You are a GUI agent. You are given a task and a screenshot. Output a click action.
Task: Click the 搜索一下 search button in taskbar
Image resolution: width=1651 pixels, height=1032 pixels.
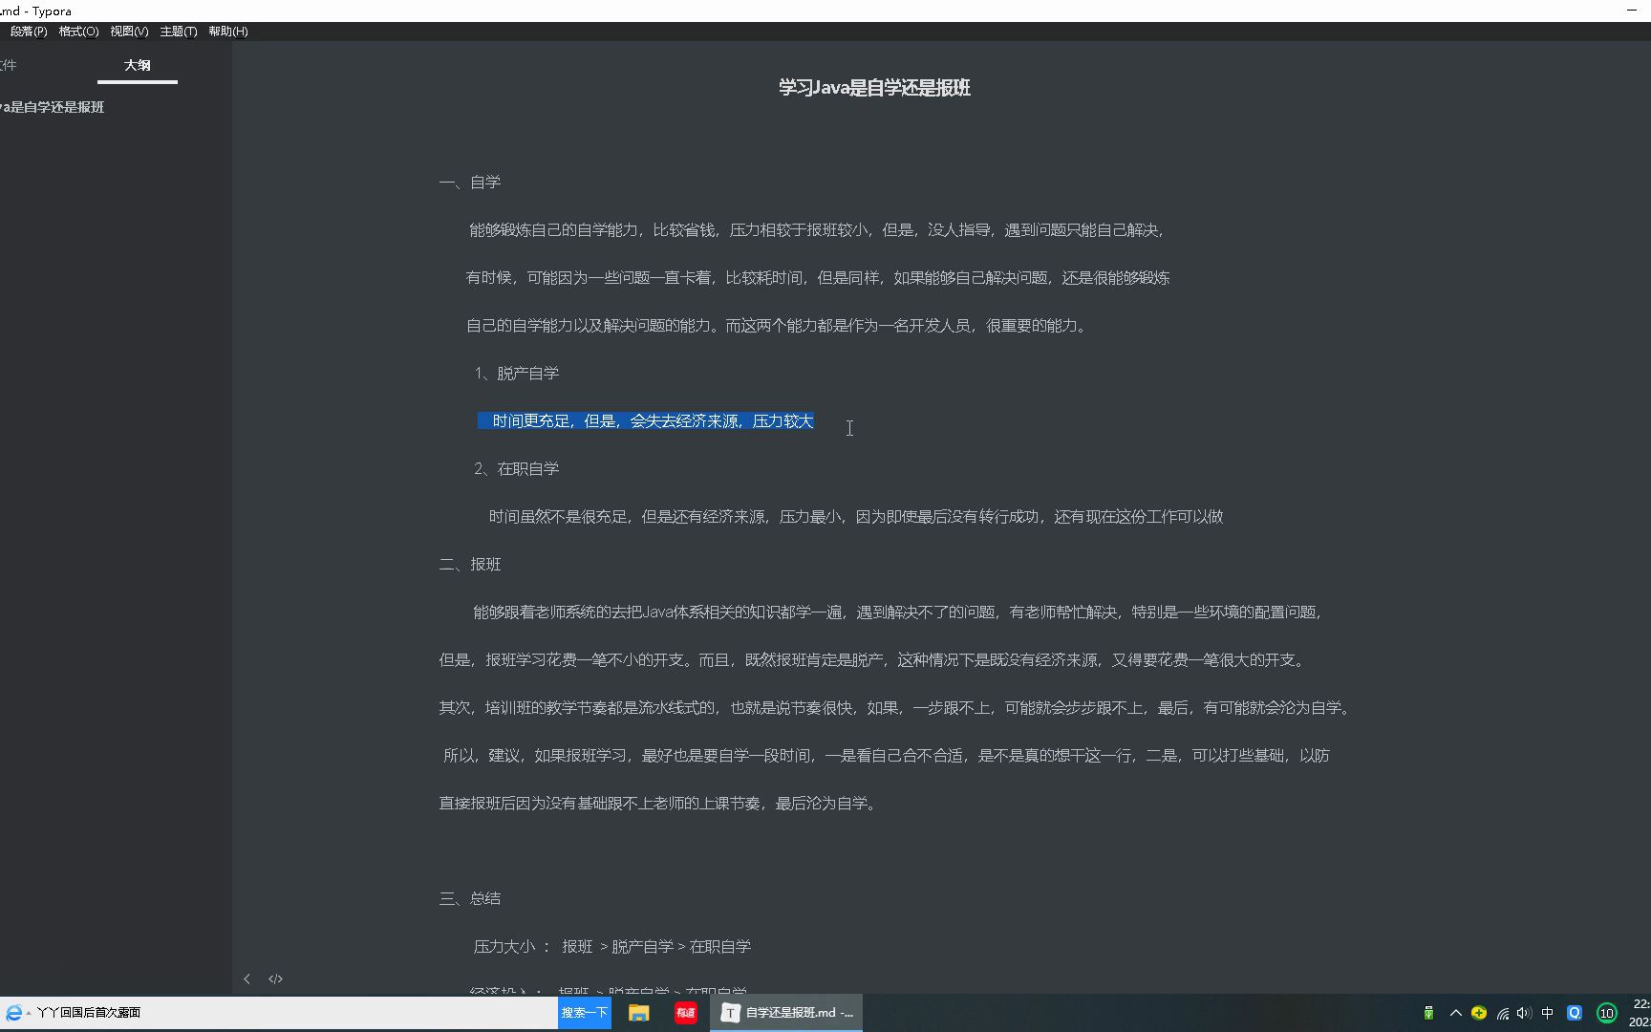(x=584, y=1013)
